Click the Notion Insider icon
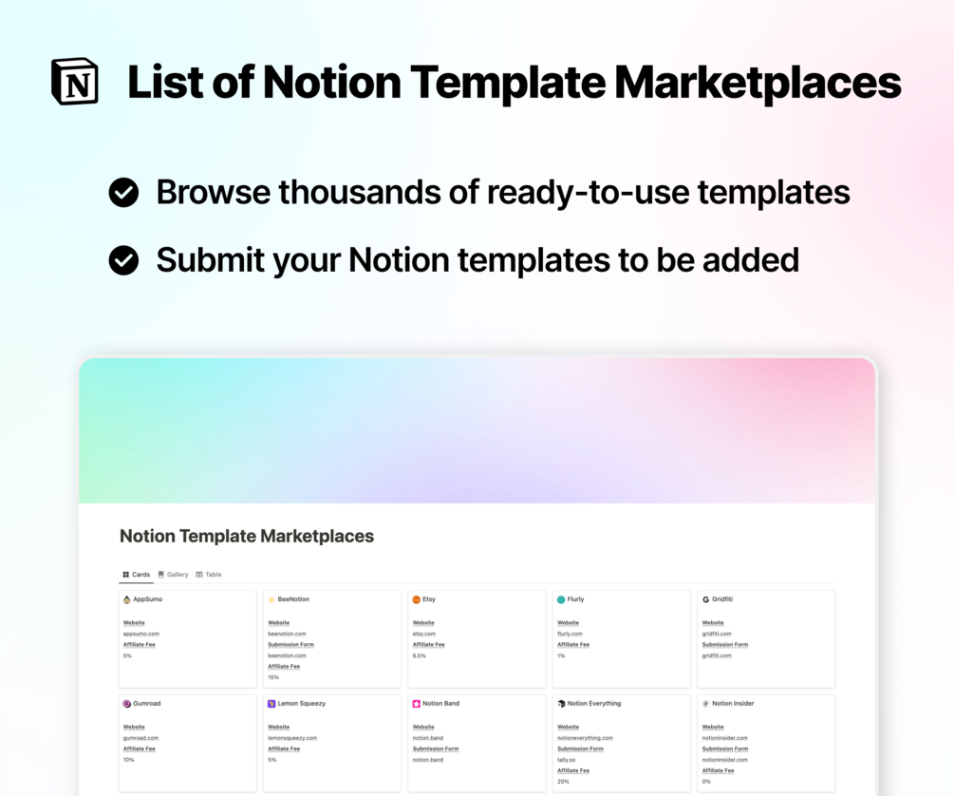Screen dimensions: 954x796 pyautogui.click(x=705, y=704)
